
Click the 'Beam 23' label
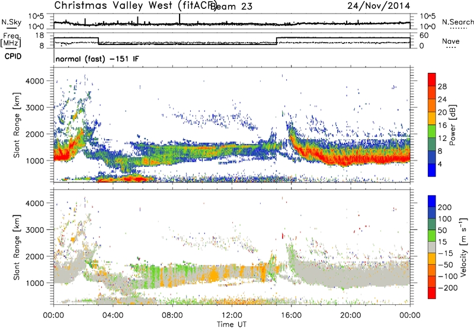(231, 7)
